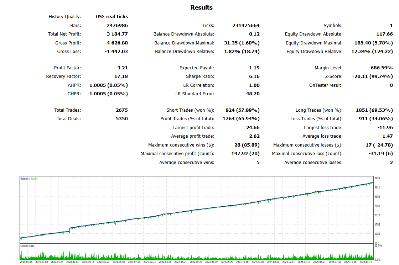Select the Gross Profit value 4 626.80
Image resolution: width=399 pixels, height=265 pixels.
117,43
